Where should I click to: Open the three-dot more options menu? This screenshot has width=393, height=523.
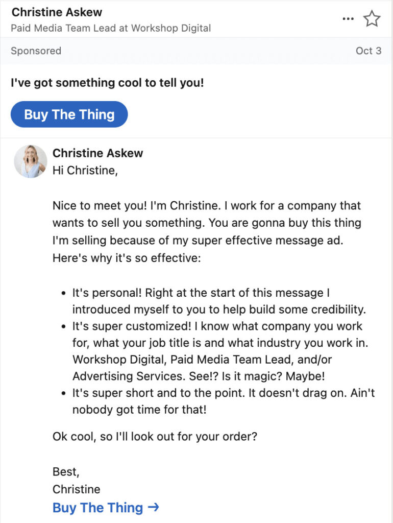point(348,19)
